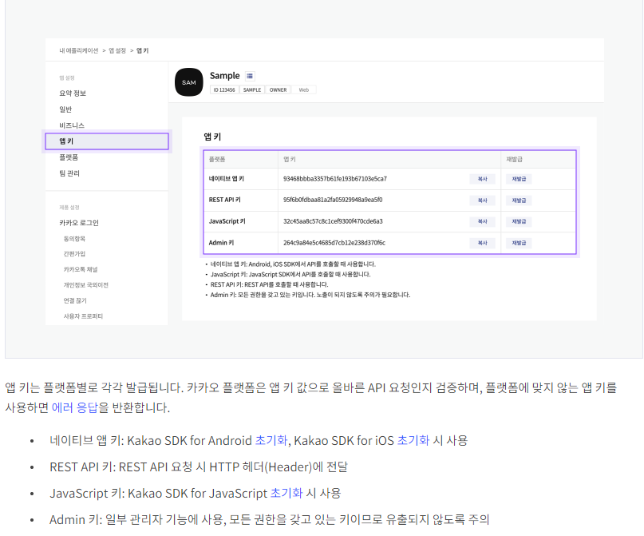Click the Sample app title
The height and width of the screenshot is (536, 644).
point(225,76)
